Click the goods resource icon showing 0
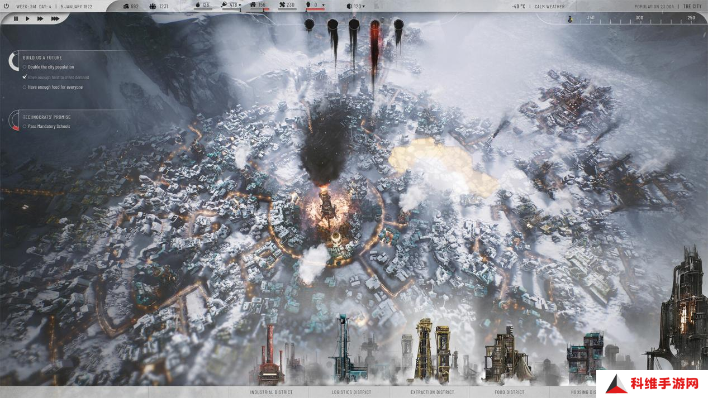 [308, 6]
